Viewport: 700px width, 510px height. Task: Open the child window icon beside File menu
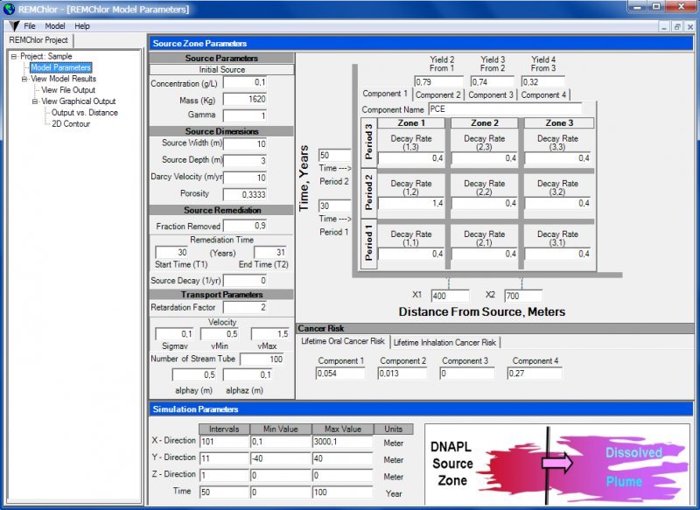(x=14, y=26)
